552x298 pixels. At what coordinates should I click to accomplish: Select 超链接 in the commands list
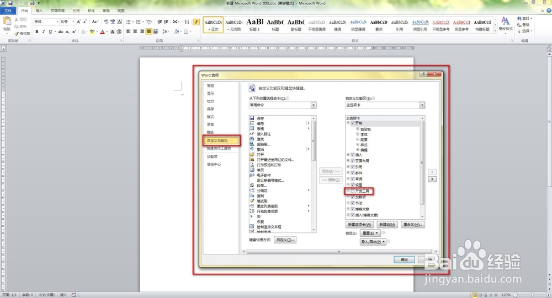point(263,144)
